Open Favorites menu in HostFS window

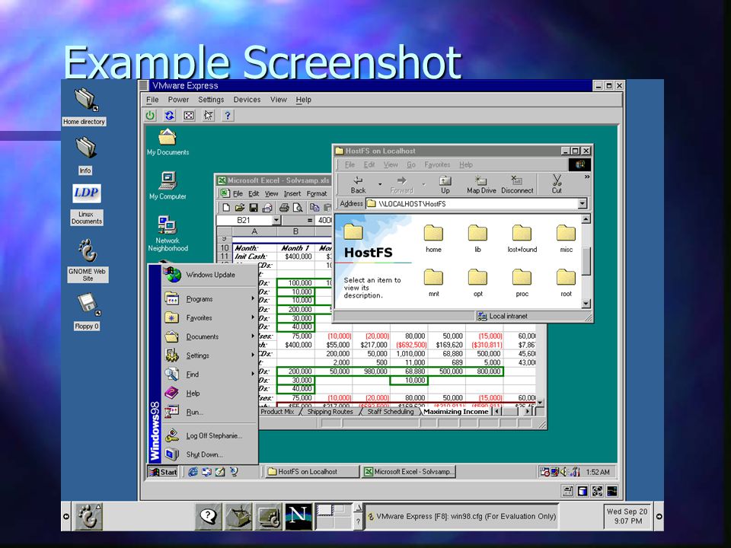437,164
